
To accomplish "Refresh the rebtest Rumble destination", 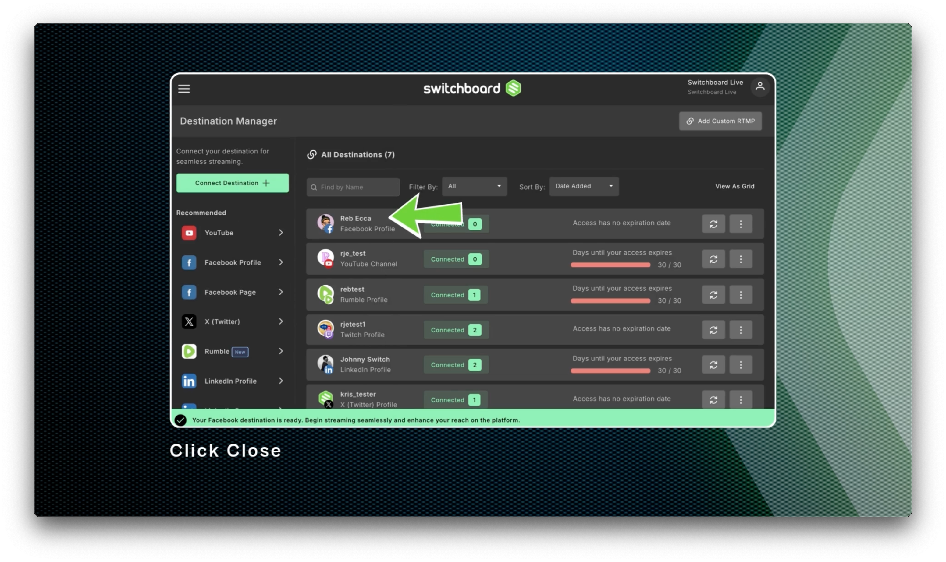I will (713, 295).
